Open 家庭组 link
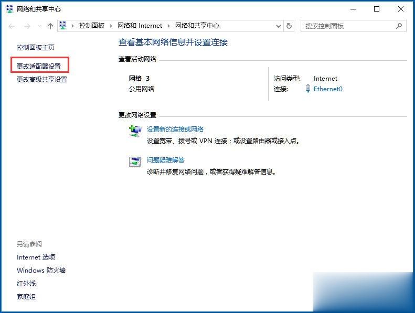The height and width of the screenshot is (313, 415). (26, 297)
